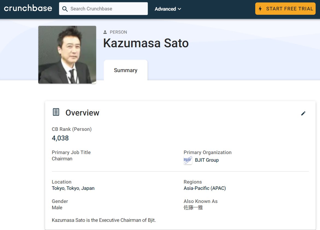320x230 pixels.
Task: Click the BJIT Group logo icon
Action: tap(188, 160)
